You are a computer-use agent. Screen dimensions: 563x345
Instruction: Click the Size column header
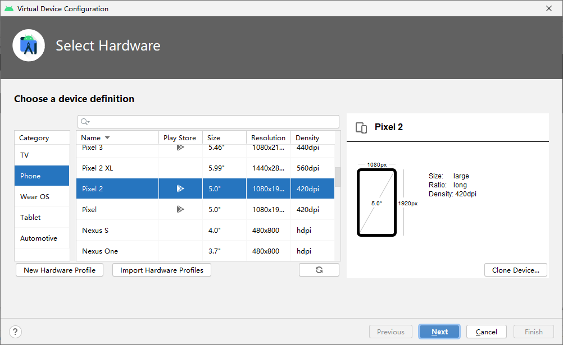point(224,137)
